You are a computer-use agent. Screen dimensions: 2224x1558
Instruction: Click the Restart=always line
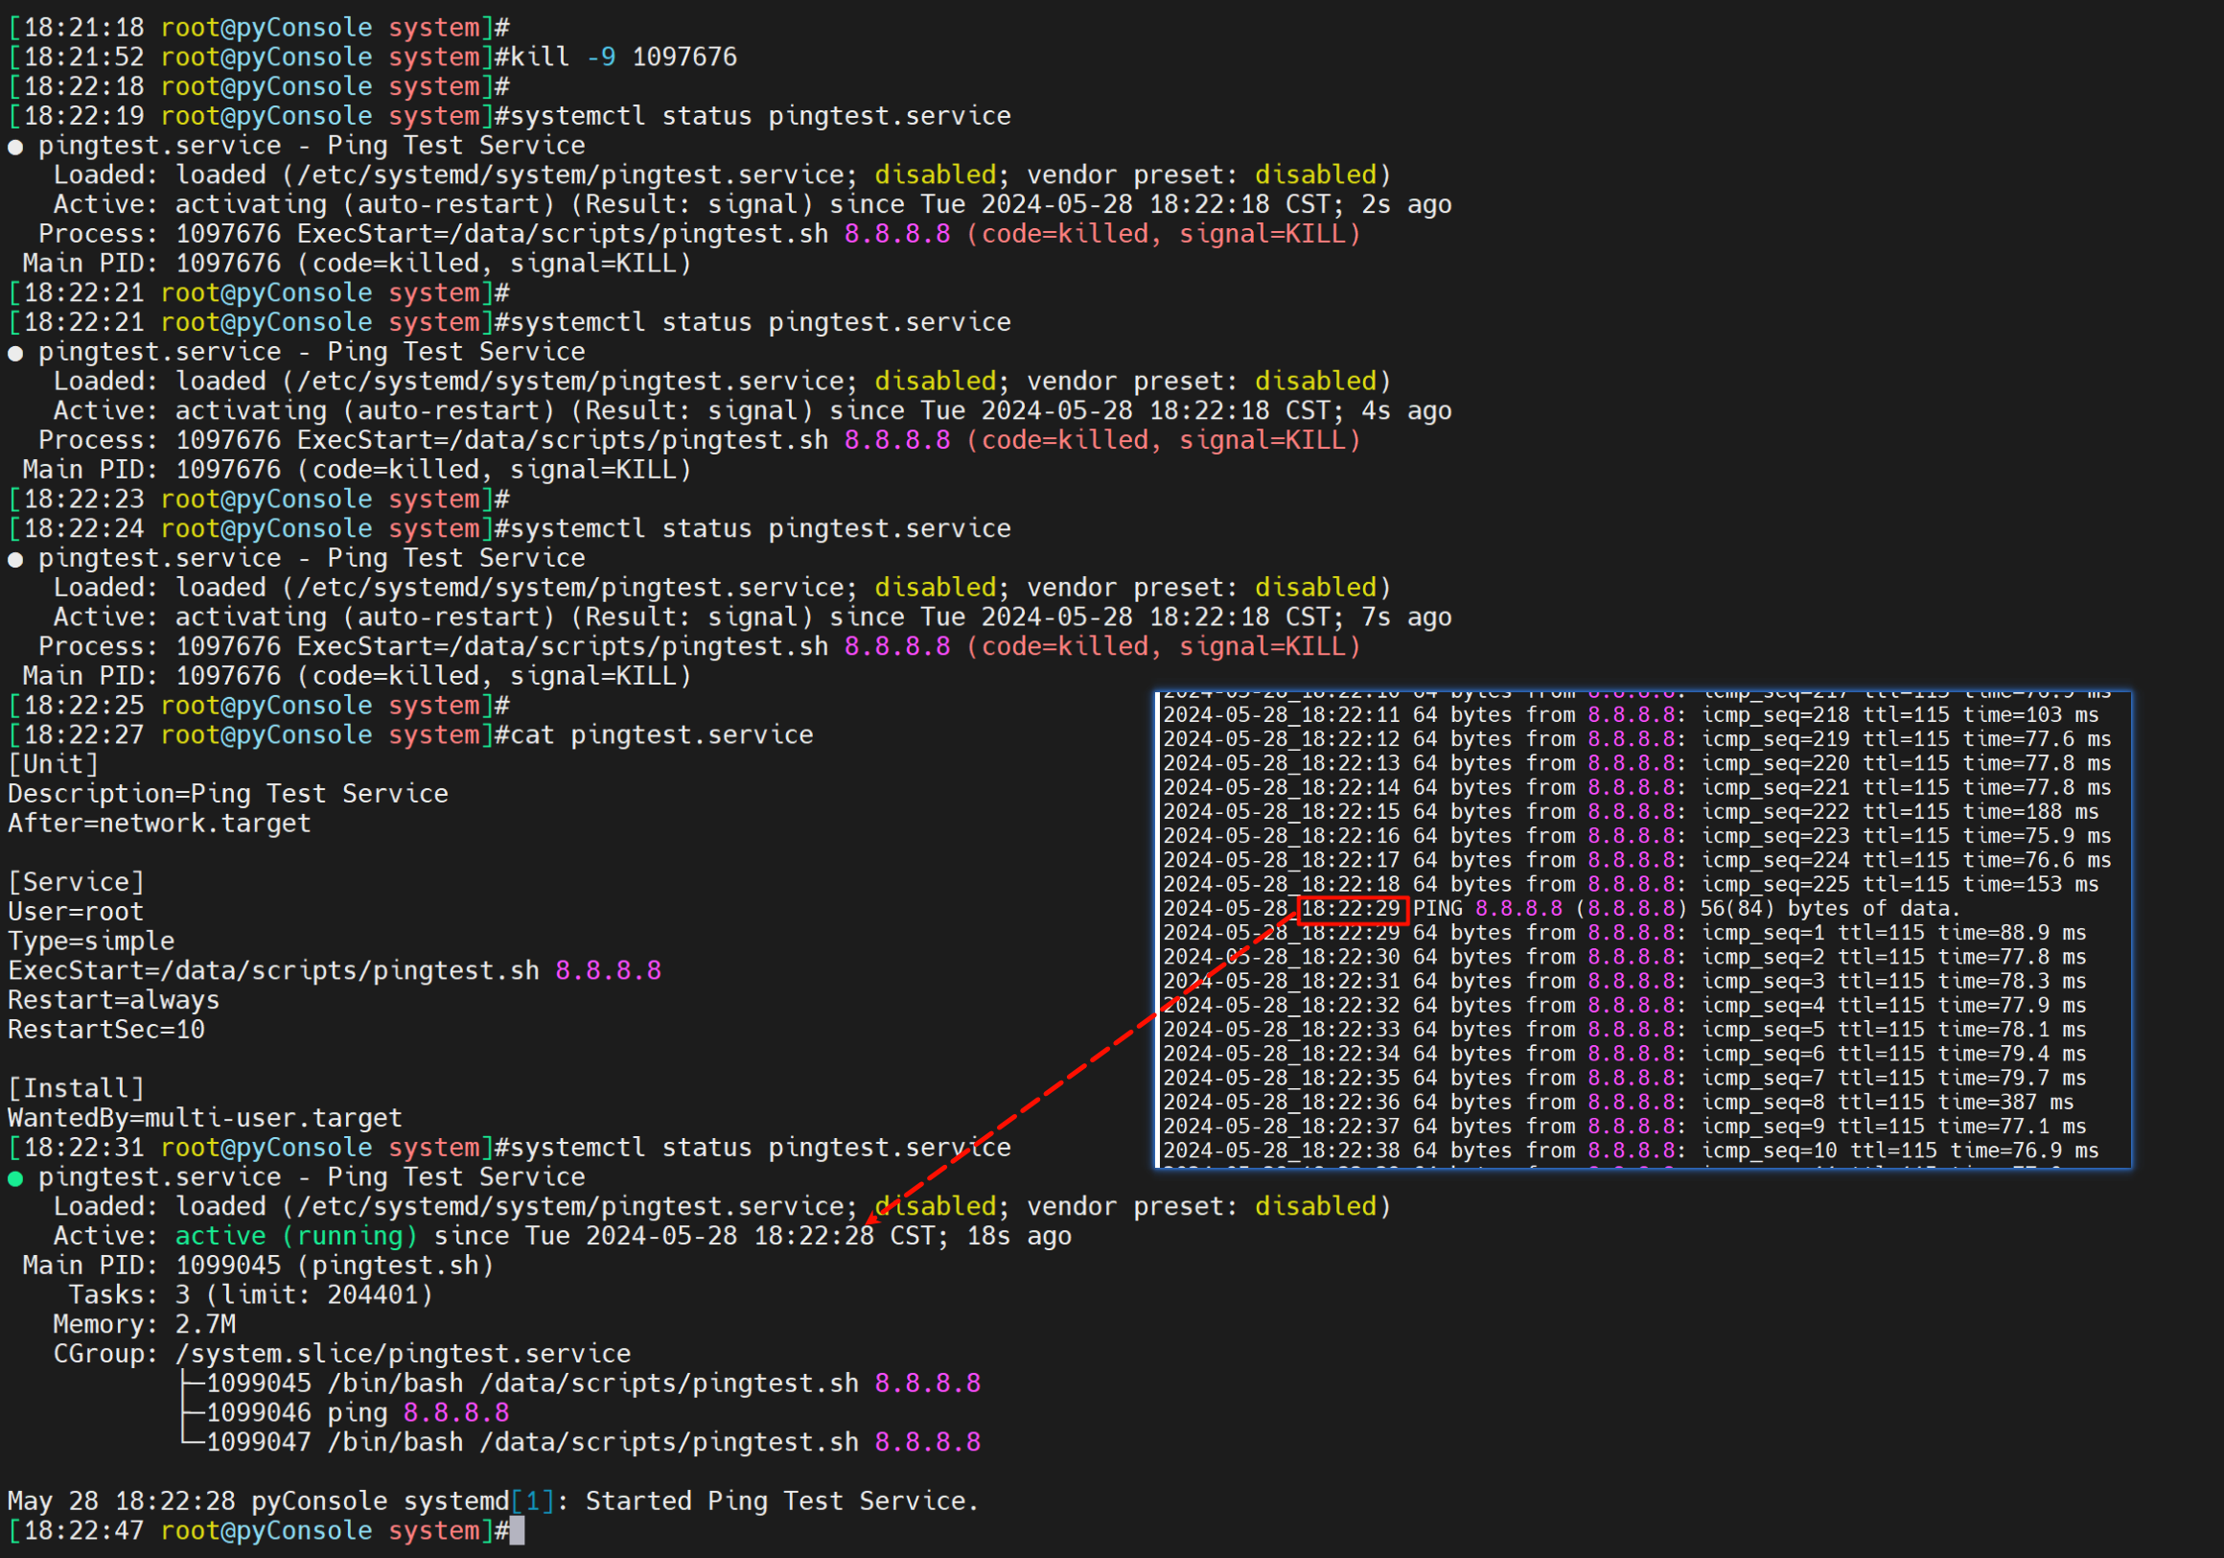pyautogui.click(x=113, y=1001)
